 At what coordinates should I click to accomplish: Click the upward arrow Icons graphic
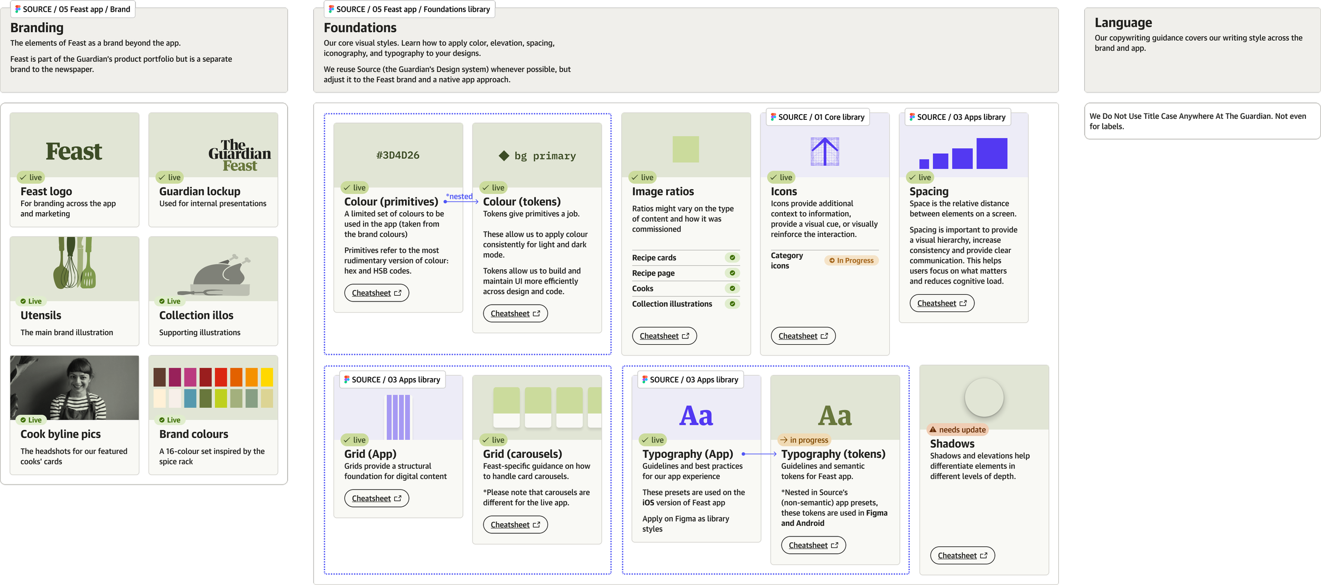[x=824, y=151]
